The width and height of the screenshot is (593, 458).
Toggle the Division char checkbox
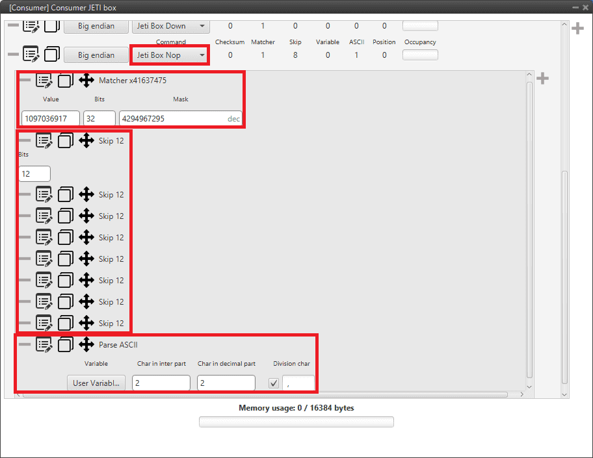[274, 383]
